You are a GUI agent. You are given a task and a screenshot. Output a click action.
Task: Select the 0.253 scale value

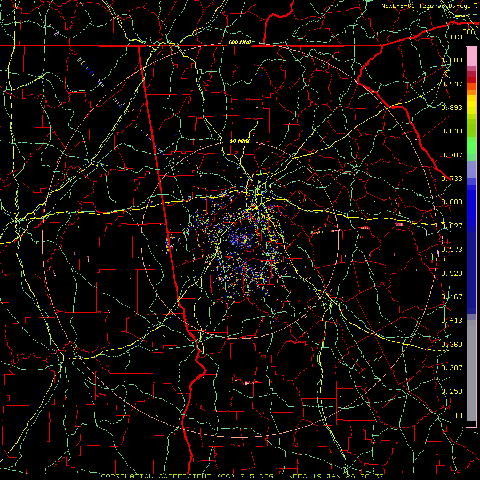452,391
